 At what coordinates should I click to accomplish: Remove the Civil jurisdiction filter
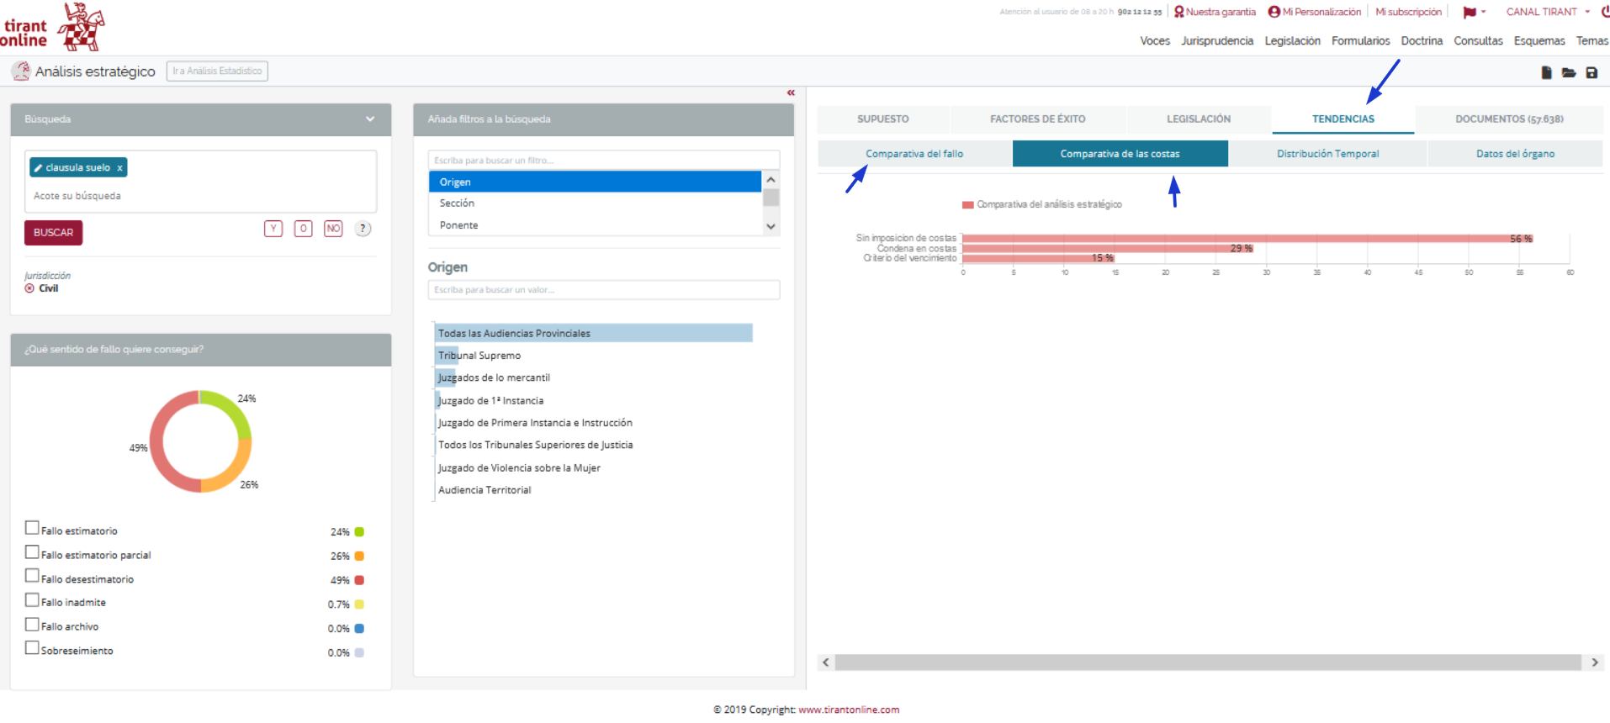(x=29, y=288)
